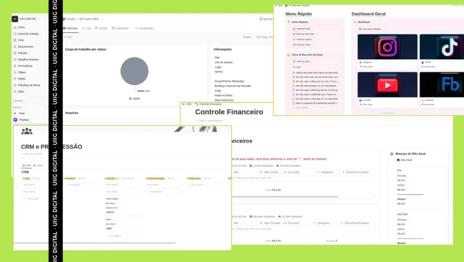Click the Projetos breadcrumb link
464x262 pixels.
[69, 19]
